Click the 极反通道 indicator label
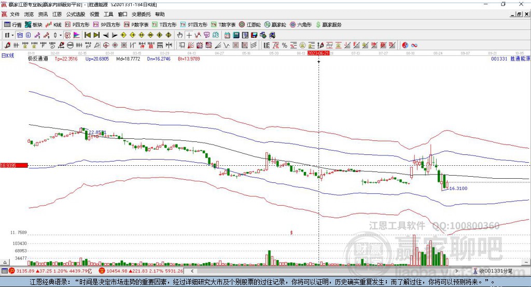Screen dimensions: 531x287 pos(38,59)
